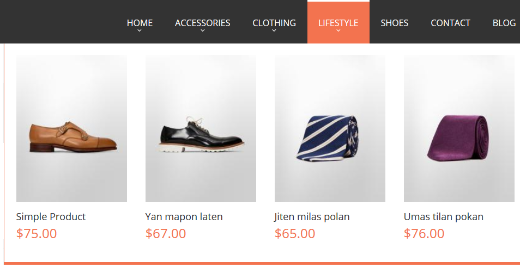
Task: Select the Lifestyle tab
Action: pos(338,22)
